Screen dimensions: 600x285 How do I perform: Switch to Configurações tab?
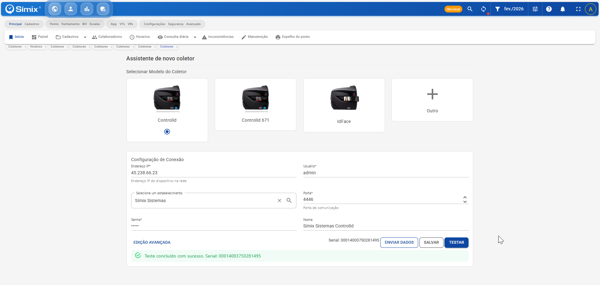[x=155, y=24]
